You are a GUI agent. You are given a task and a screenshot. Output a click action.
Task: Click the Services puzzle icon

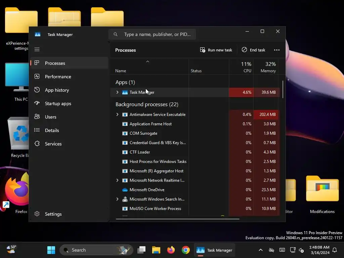[37, 143]
